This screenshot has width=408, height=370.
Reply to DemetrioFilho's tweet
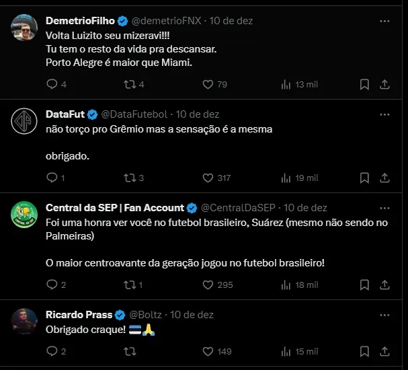click(x=52, y=84)
